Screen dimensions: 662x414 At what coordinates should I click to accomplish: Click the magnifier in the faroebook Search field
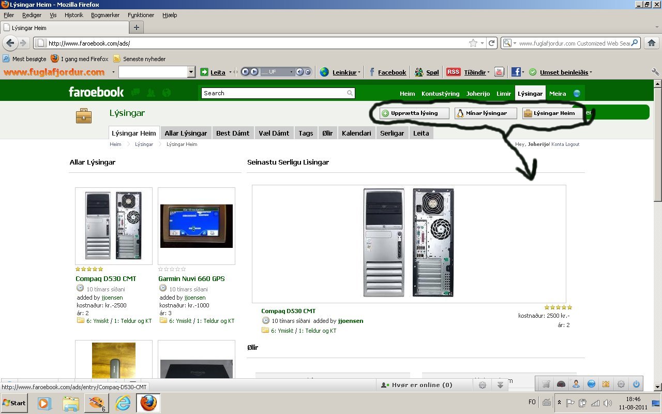(350, 93)
